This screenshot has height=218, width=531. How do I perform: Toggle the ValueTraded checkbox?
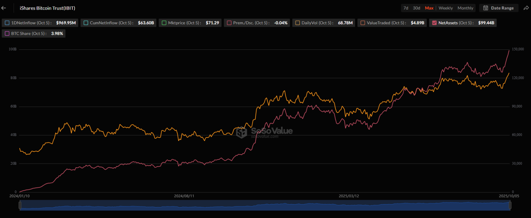point(363,23)
